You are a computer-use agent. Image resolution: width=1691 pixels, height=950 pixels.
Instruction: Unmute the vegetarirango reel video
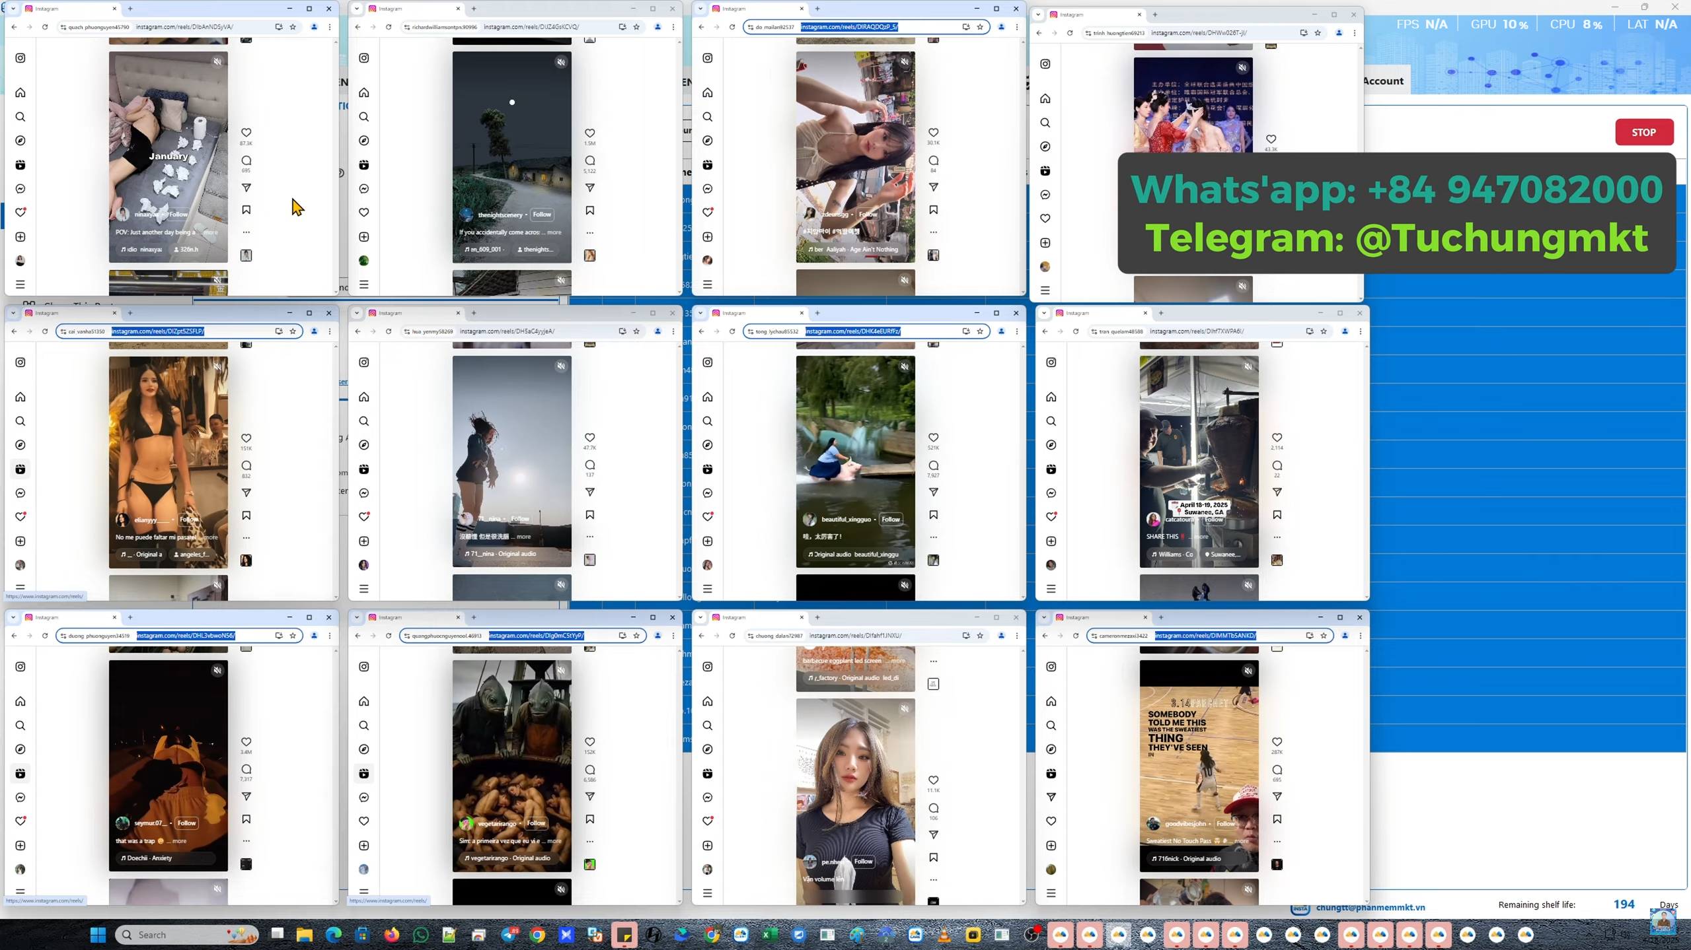pos(561,671)
